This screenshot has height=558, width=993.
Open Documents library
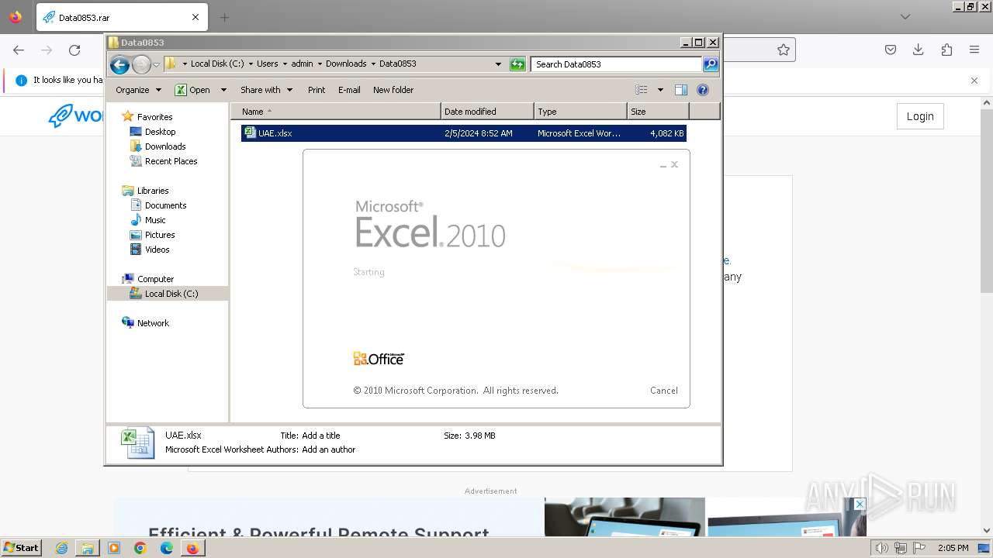165,205
